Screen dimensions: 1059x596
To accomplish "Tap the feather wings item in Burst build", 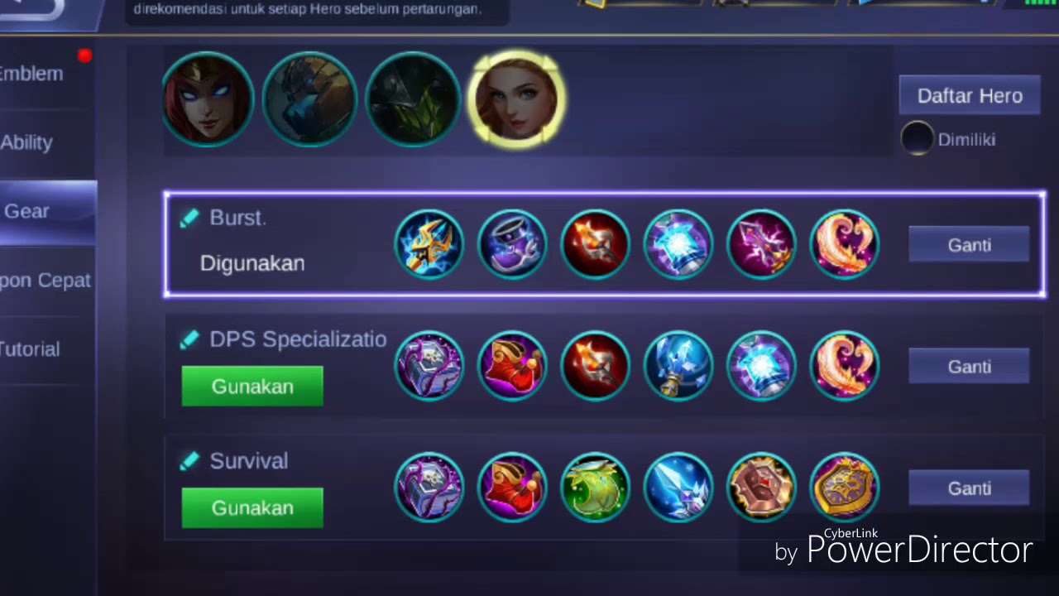I will (844, 244).
